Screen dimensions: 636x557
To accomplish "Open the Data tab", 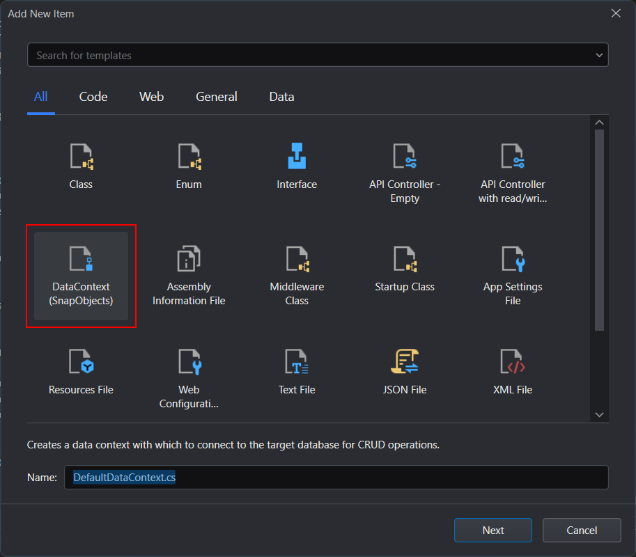I will click(281, 97).
